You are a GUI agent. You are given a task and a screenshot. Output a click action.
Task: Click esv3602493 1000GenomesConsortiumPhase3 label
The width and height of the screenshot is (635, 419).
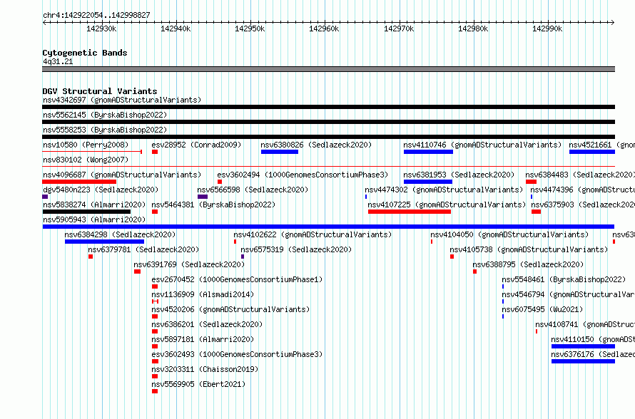tap(237, 354)
